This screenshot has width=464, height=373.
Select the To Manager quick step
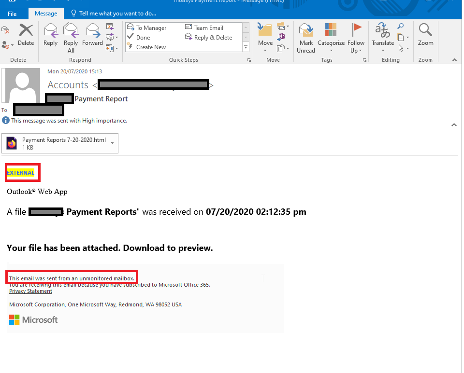tap(147, 28)
